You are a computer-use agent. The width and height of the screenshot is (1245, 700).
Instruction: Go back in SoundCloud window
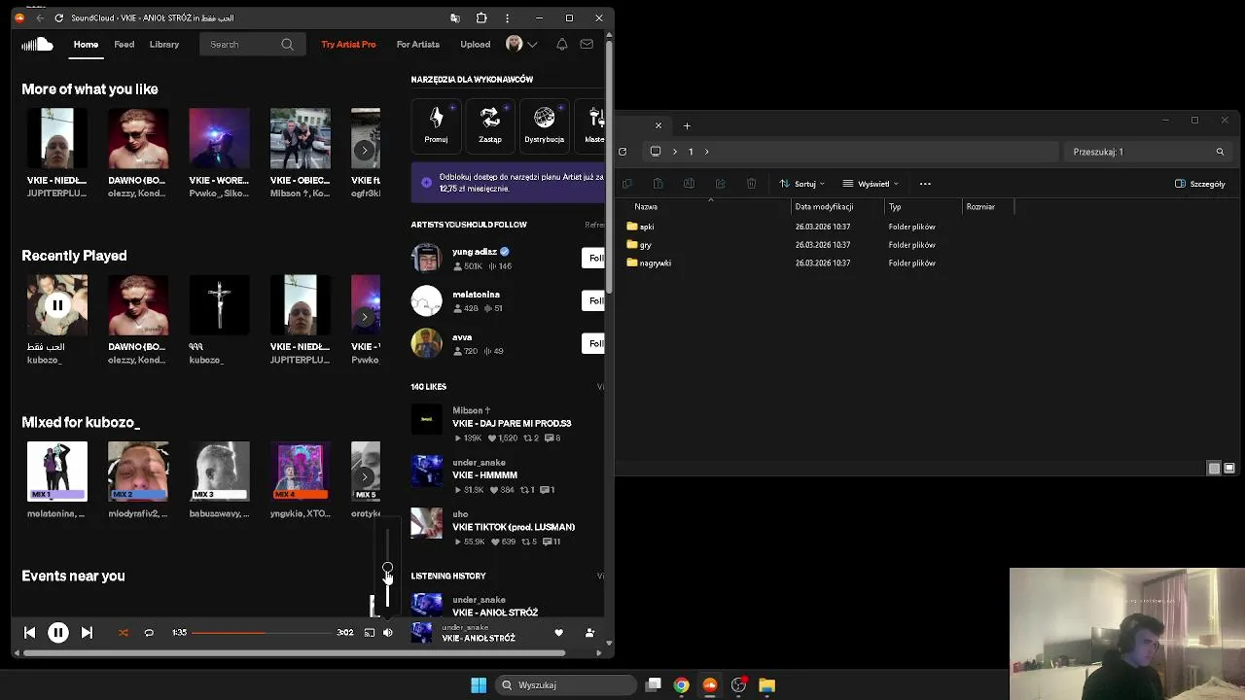click(40, 17)
